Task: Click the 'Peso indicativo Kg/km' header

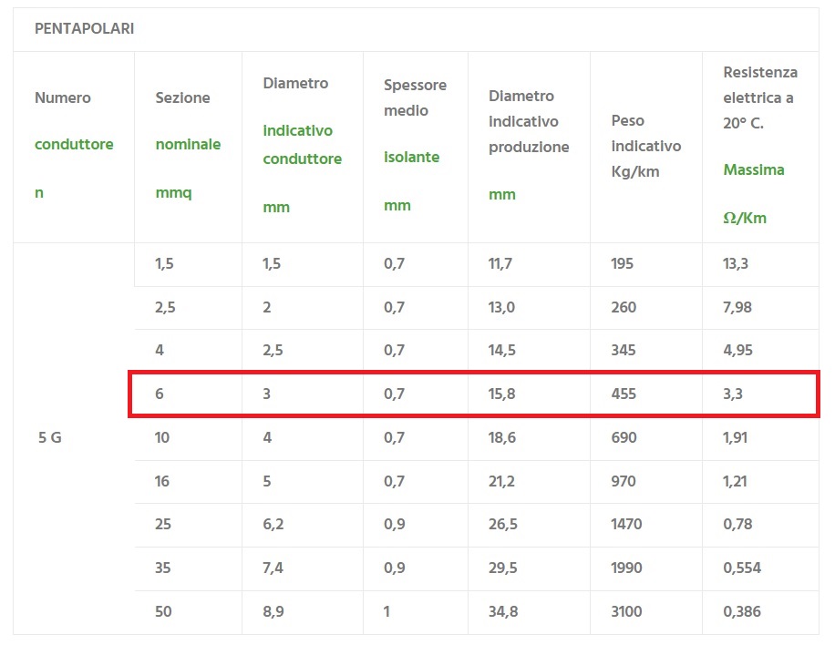Action: click(645, 146)
